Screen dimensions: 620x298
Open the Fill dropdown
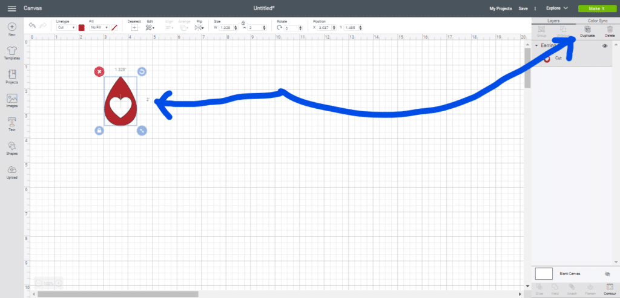[99, 27]
